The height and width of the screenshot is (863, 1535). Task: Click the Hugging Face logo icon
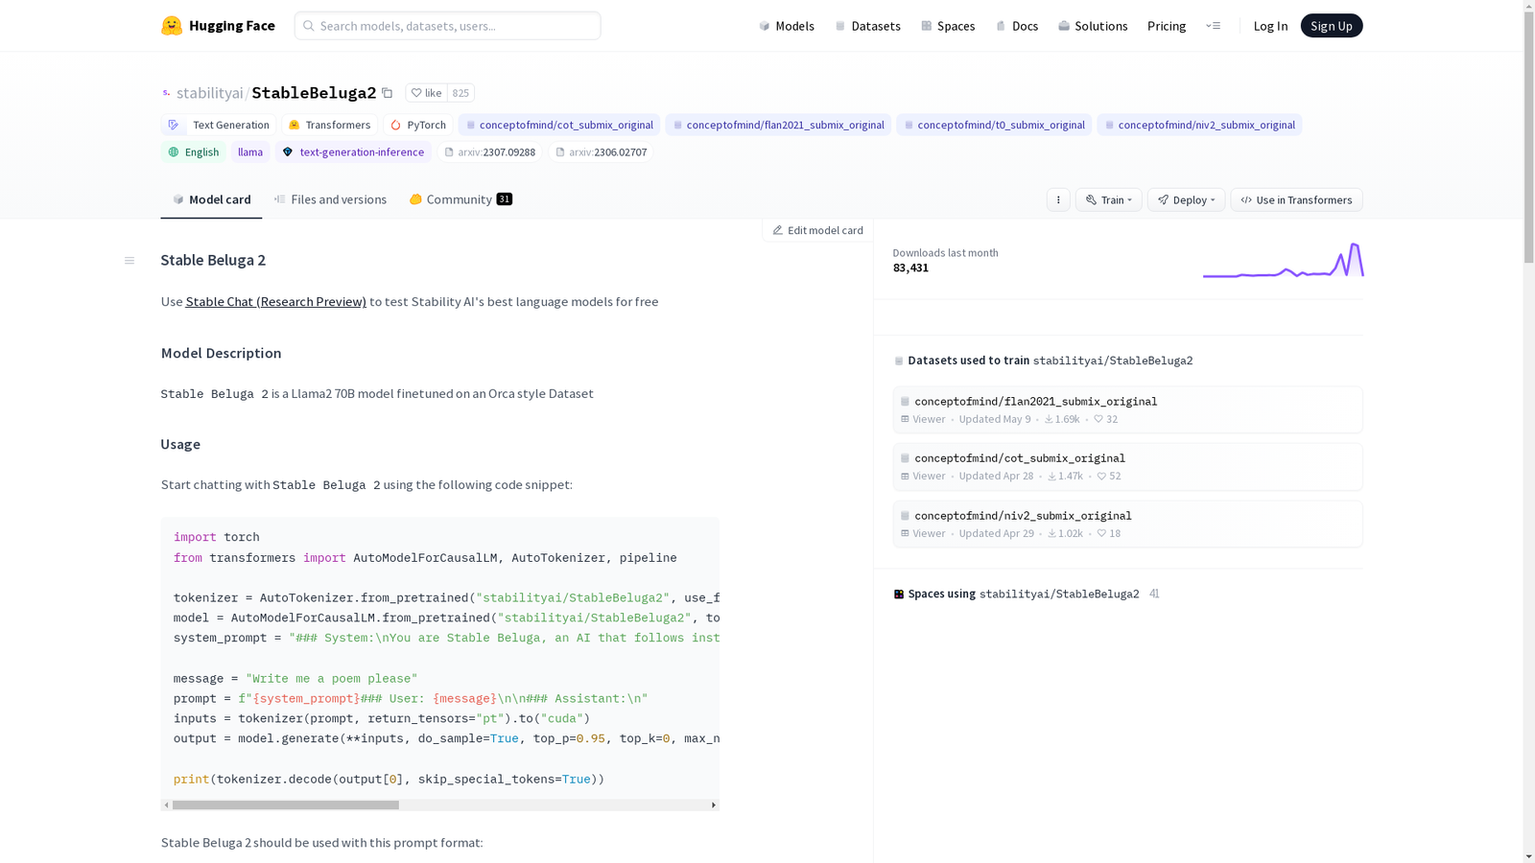(x=172, y=26)
